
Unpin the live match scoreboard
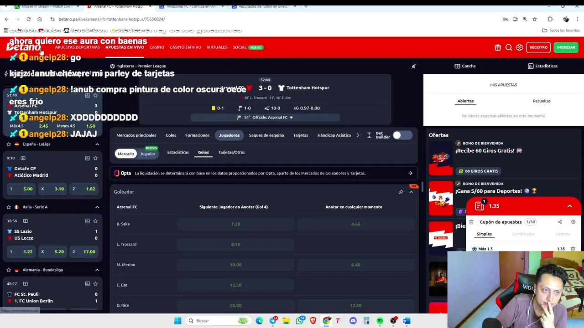click(x=414, y=66)
